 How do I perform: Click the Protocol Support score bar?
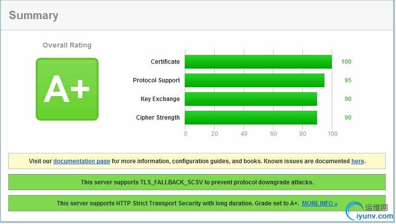(254, 80)
